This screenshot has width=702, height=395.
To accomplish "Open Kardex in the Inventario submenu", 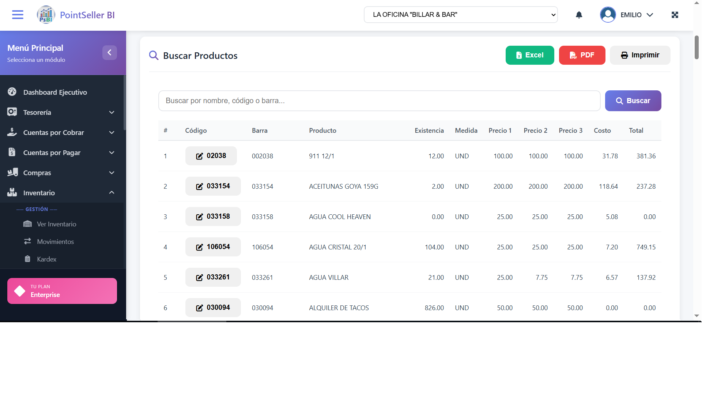I will tap(46, 259).
